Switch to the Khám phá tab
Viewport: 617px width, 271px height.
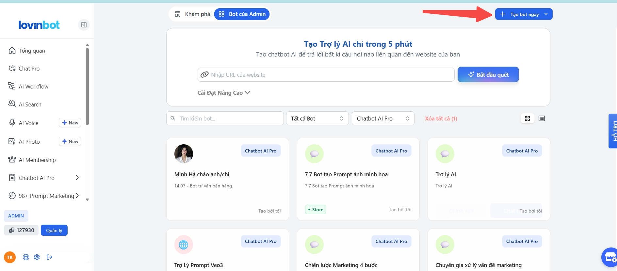[192, 14]
